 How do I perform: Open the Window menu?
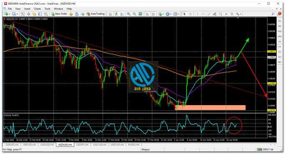click(58, 9)
